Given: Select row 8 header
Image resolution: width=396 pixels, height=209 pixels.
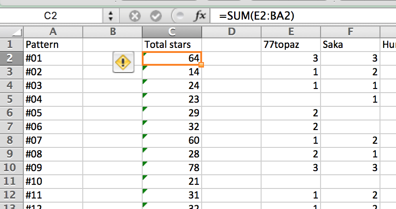Looking at the screenshot, I should tap(11, 140).
